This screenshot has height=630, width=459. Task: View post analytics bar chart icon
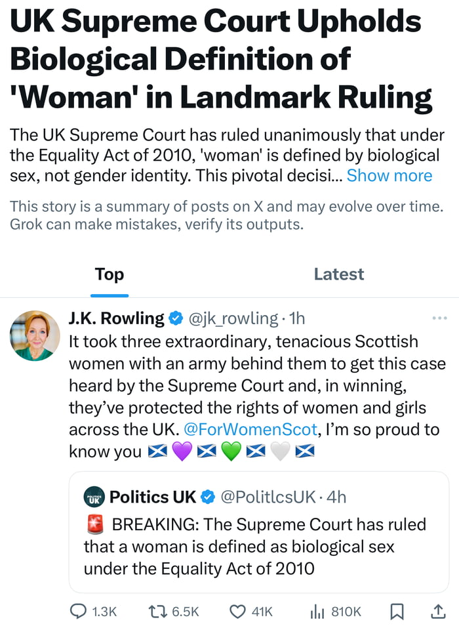[x=317, y=611]
